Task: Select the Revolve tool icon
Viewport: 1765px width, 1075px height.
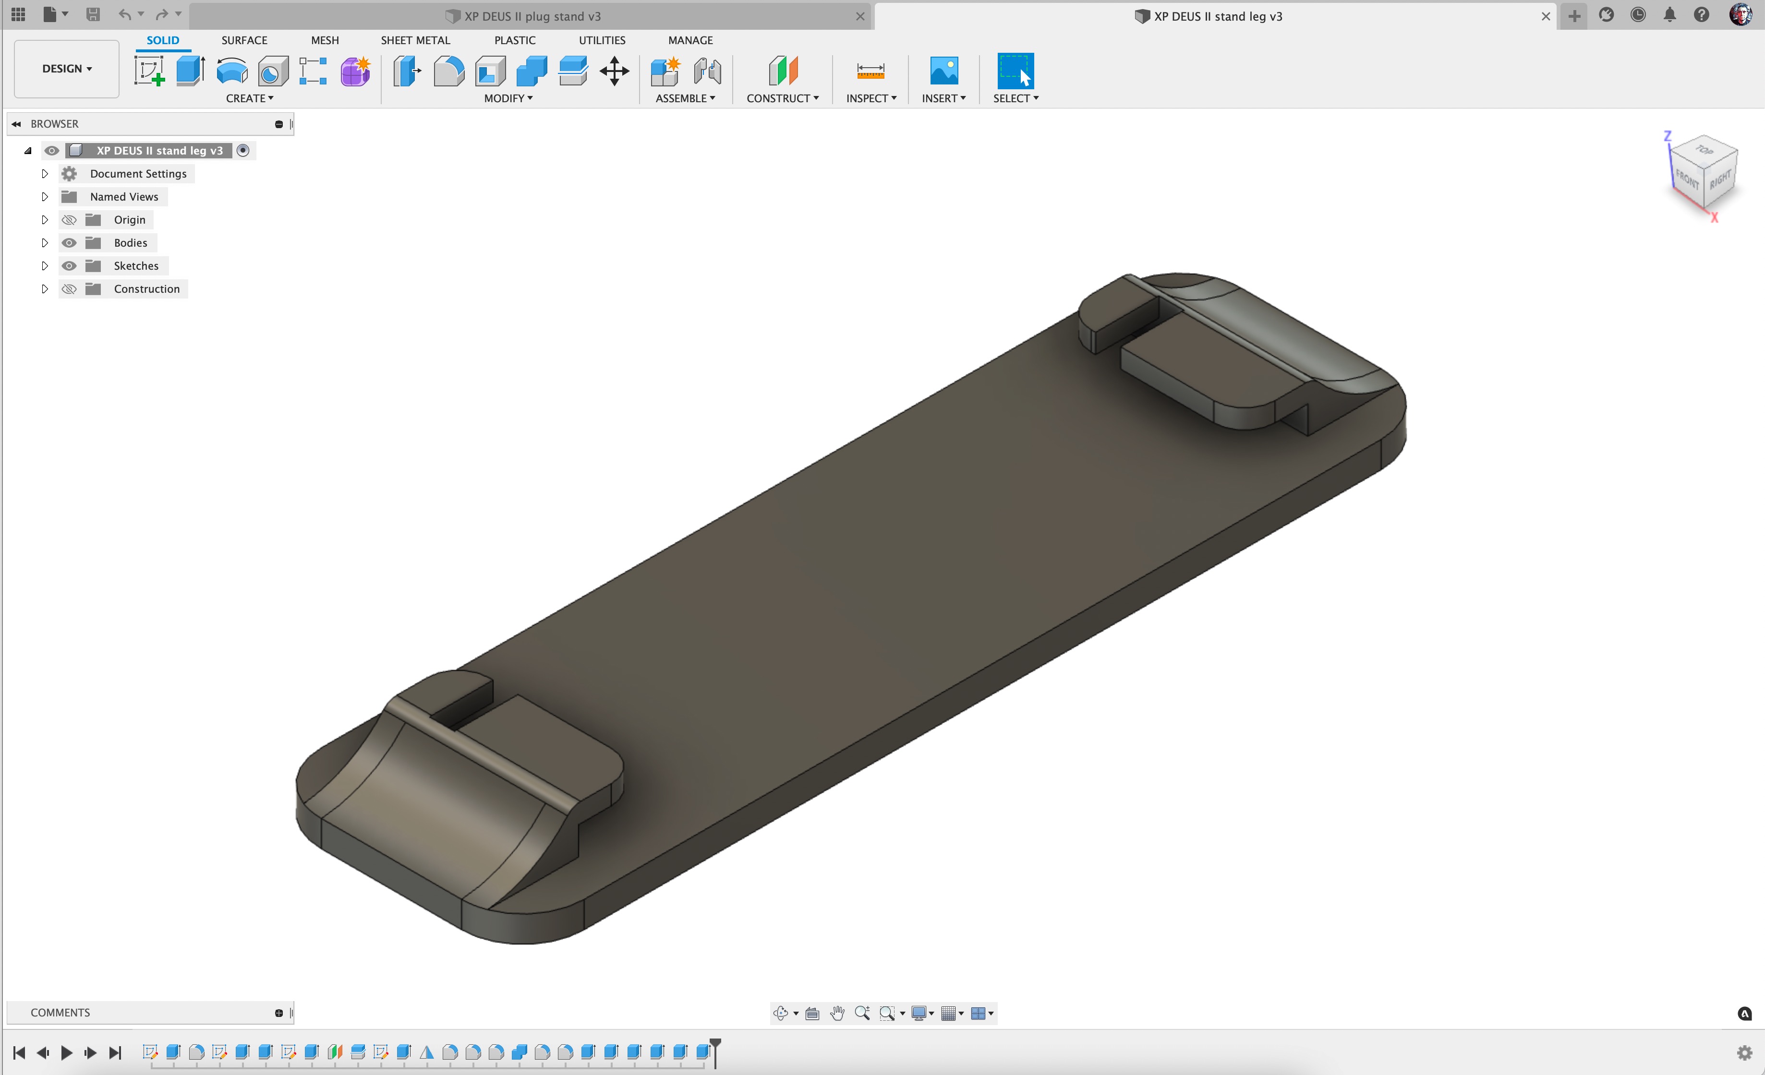Action: pos(231,71)
